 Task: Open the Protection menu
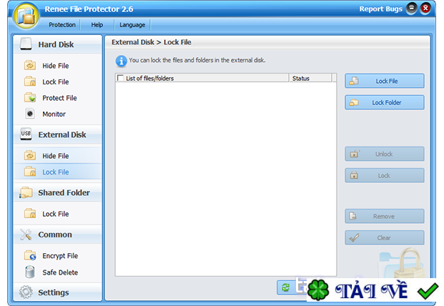click(x=62, y=25)
